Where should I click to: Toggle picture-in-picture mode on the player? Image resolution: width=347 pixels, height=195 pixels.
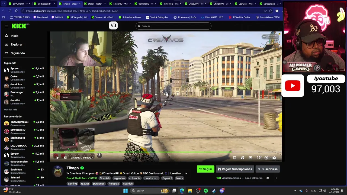tap(235, 158)
